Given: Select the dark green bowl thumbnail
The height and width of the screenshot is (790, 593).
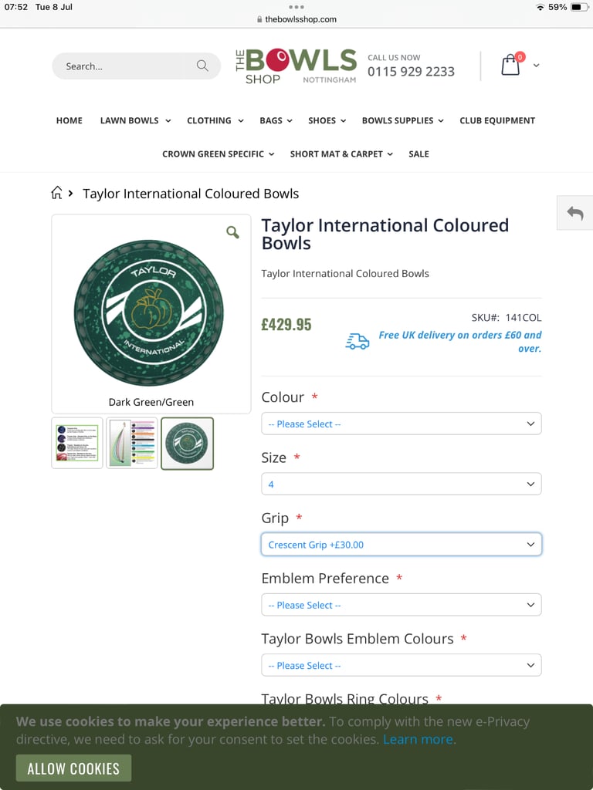Looking at the screenshot, I should (187, 444).
